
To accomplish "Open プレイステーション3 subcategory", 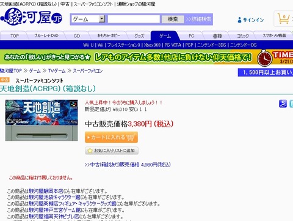I will [x=123, y=45].
